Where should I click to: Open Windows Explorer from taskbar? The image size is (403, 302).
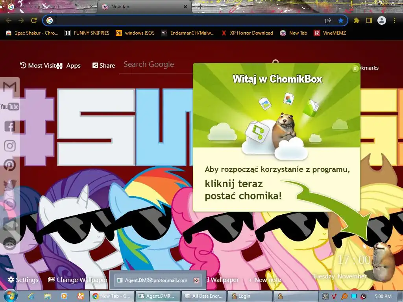tap(48, 296)
